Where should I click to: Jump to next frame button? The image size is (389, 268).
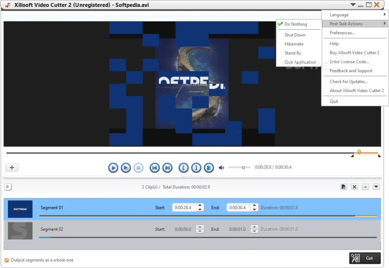168,168
